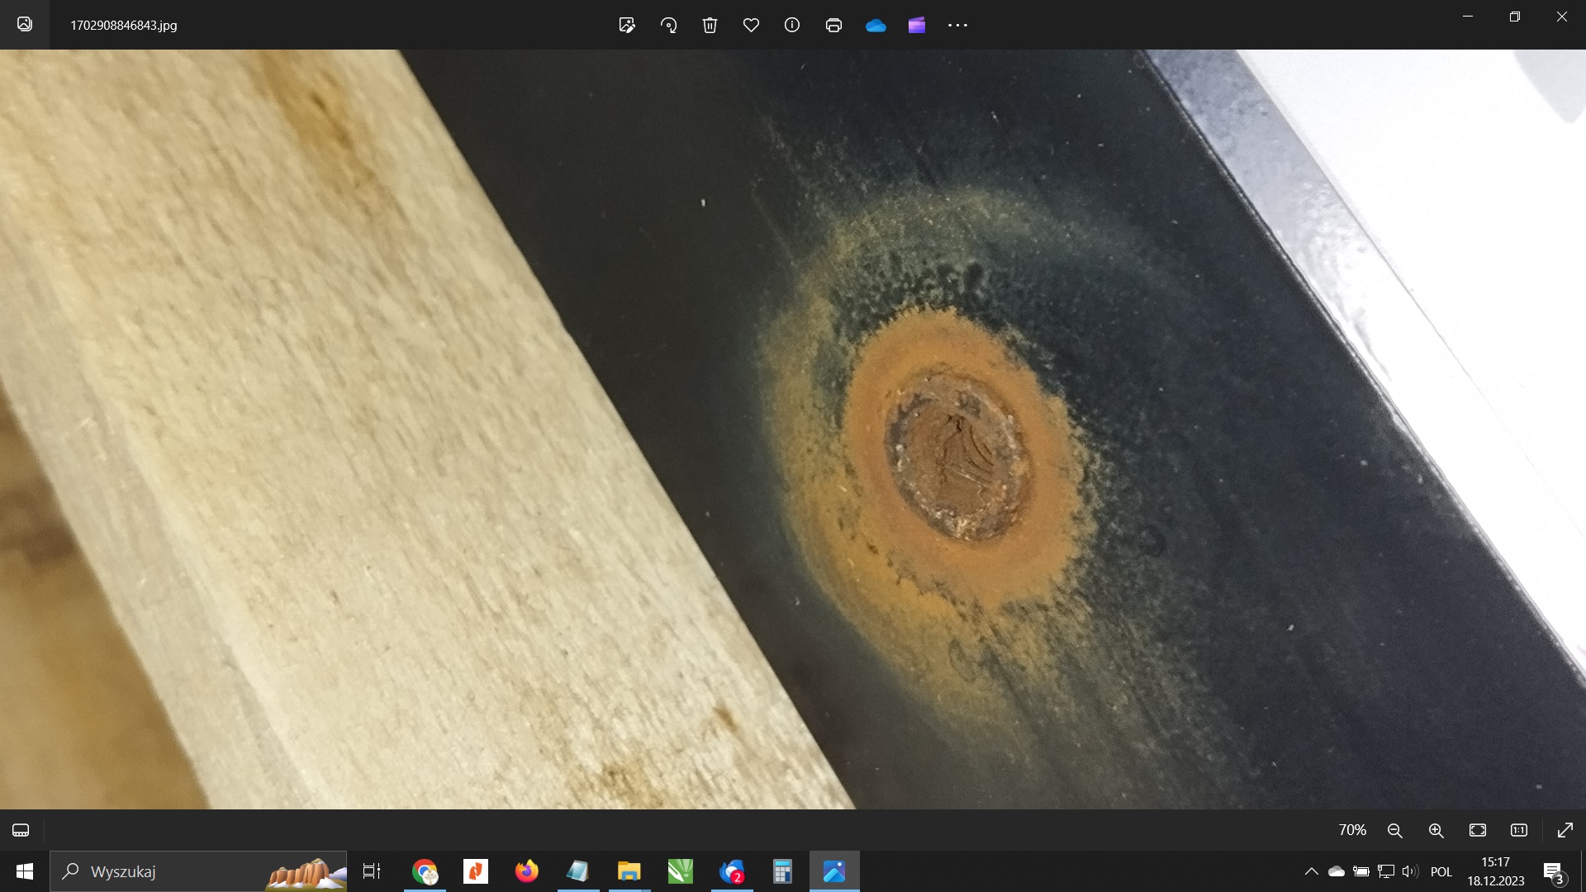Enter fullscreen with the expand arrows
Screen dimensions: 1586x892
tap(1565, 830)
